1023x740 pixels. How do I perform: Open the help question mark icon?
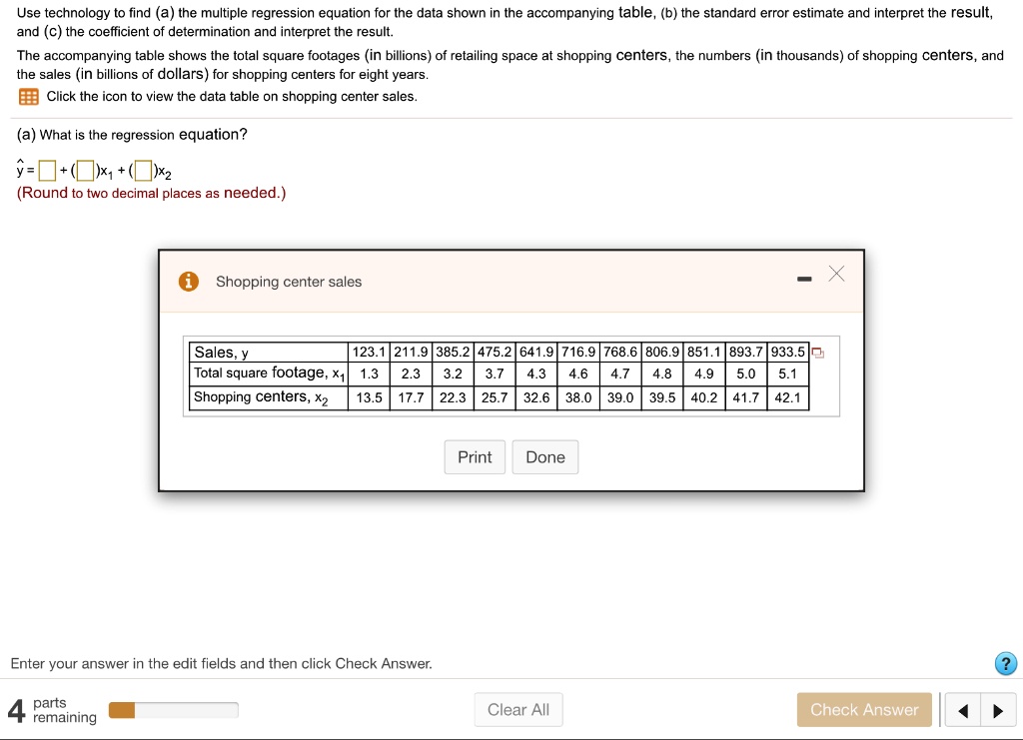tap(1006, 663)
